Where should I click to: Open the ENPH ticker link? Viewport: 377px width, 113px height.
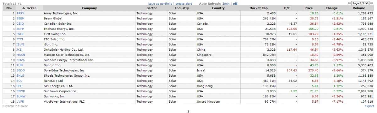click(x=20, y=29)
